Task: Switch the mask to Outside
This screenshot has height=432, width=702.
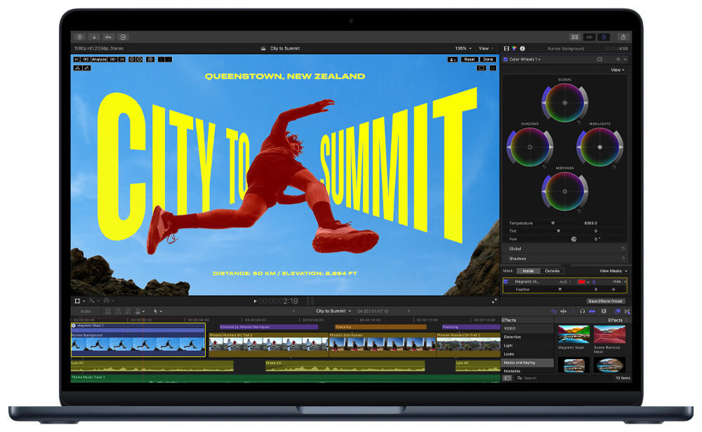Action: [552, 271]
